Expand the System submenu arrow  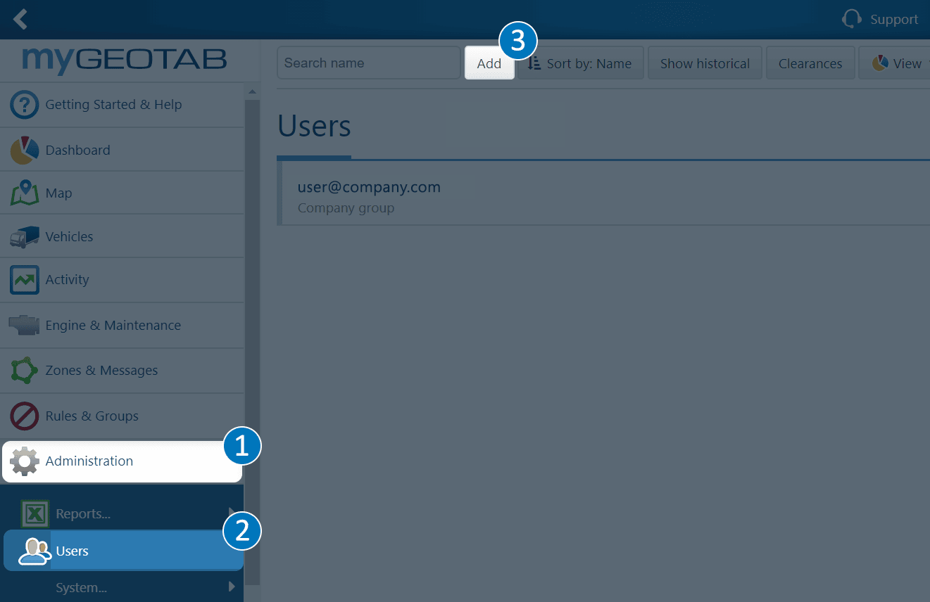coord(232,587)
